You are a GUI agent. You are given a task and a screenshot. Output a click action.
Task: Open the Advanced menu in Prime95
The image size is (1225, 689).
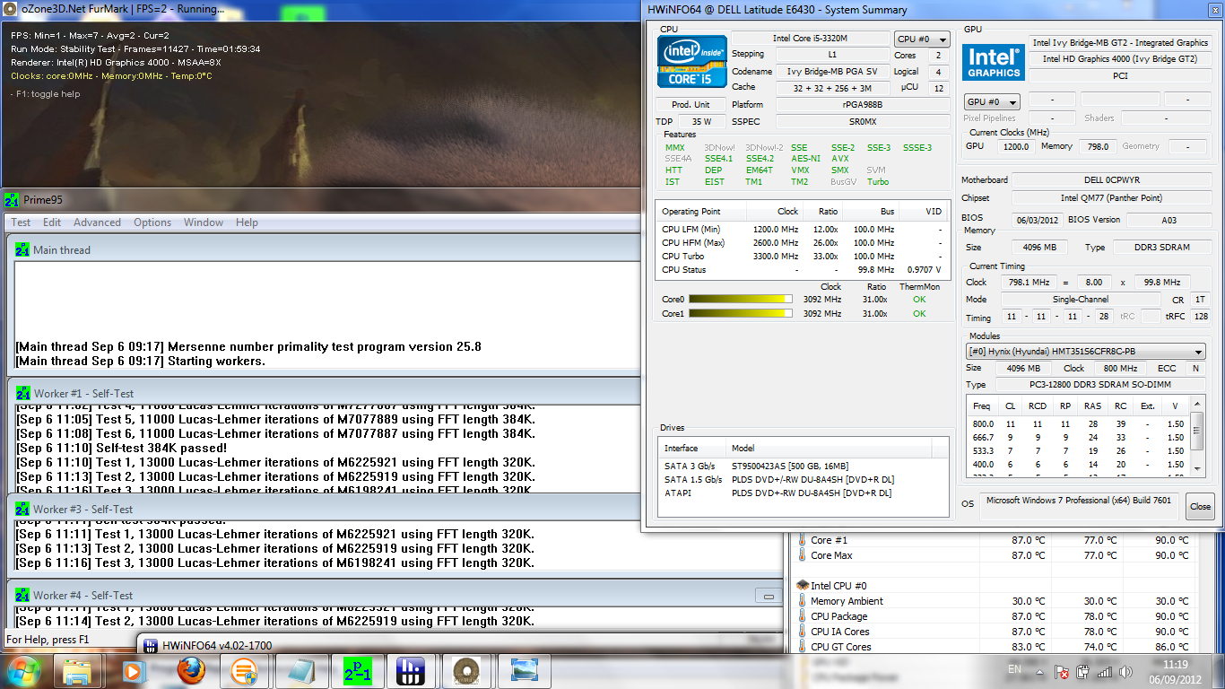pos(97,222)
